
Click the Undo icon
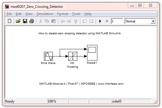[x=85, y=21]
